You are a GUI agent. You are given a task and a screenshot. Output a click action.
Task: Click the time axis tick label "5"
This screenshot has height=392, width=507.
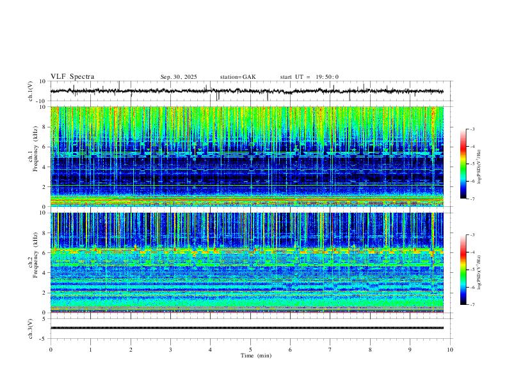pyautogui.click(x=250, y=350)
